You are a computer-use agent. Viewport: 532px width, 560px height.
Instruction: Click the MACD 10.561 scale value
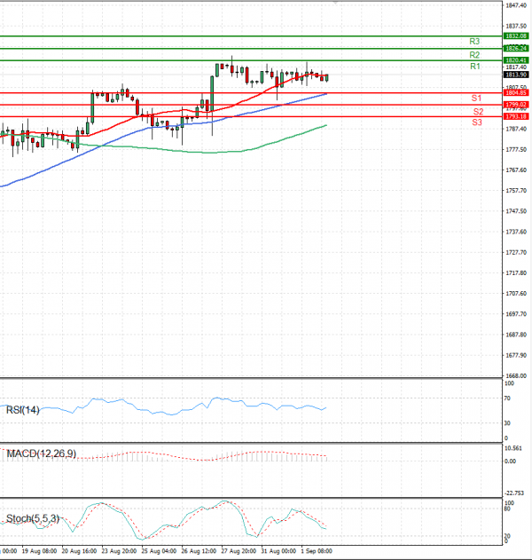(513, 448)
